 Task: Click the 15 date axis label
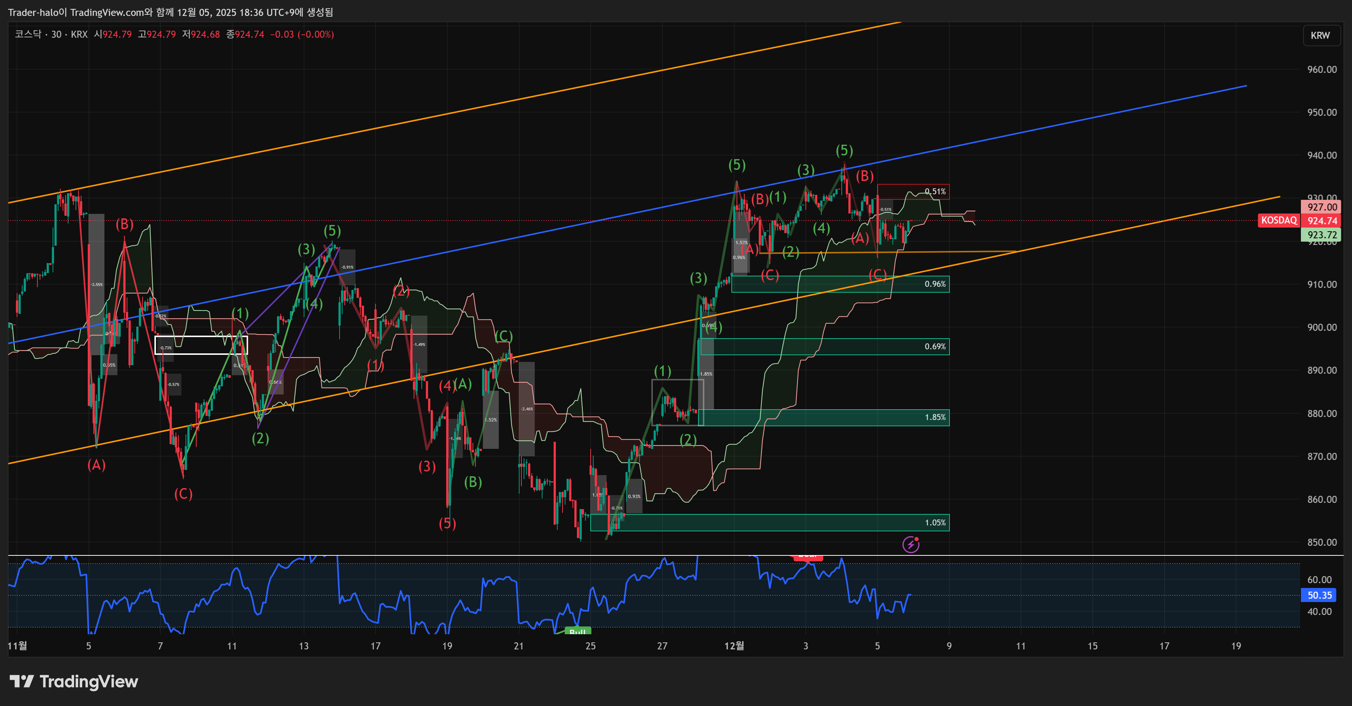pos(1092,646)
